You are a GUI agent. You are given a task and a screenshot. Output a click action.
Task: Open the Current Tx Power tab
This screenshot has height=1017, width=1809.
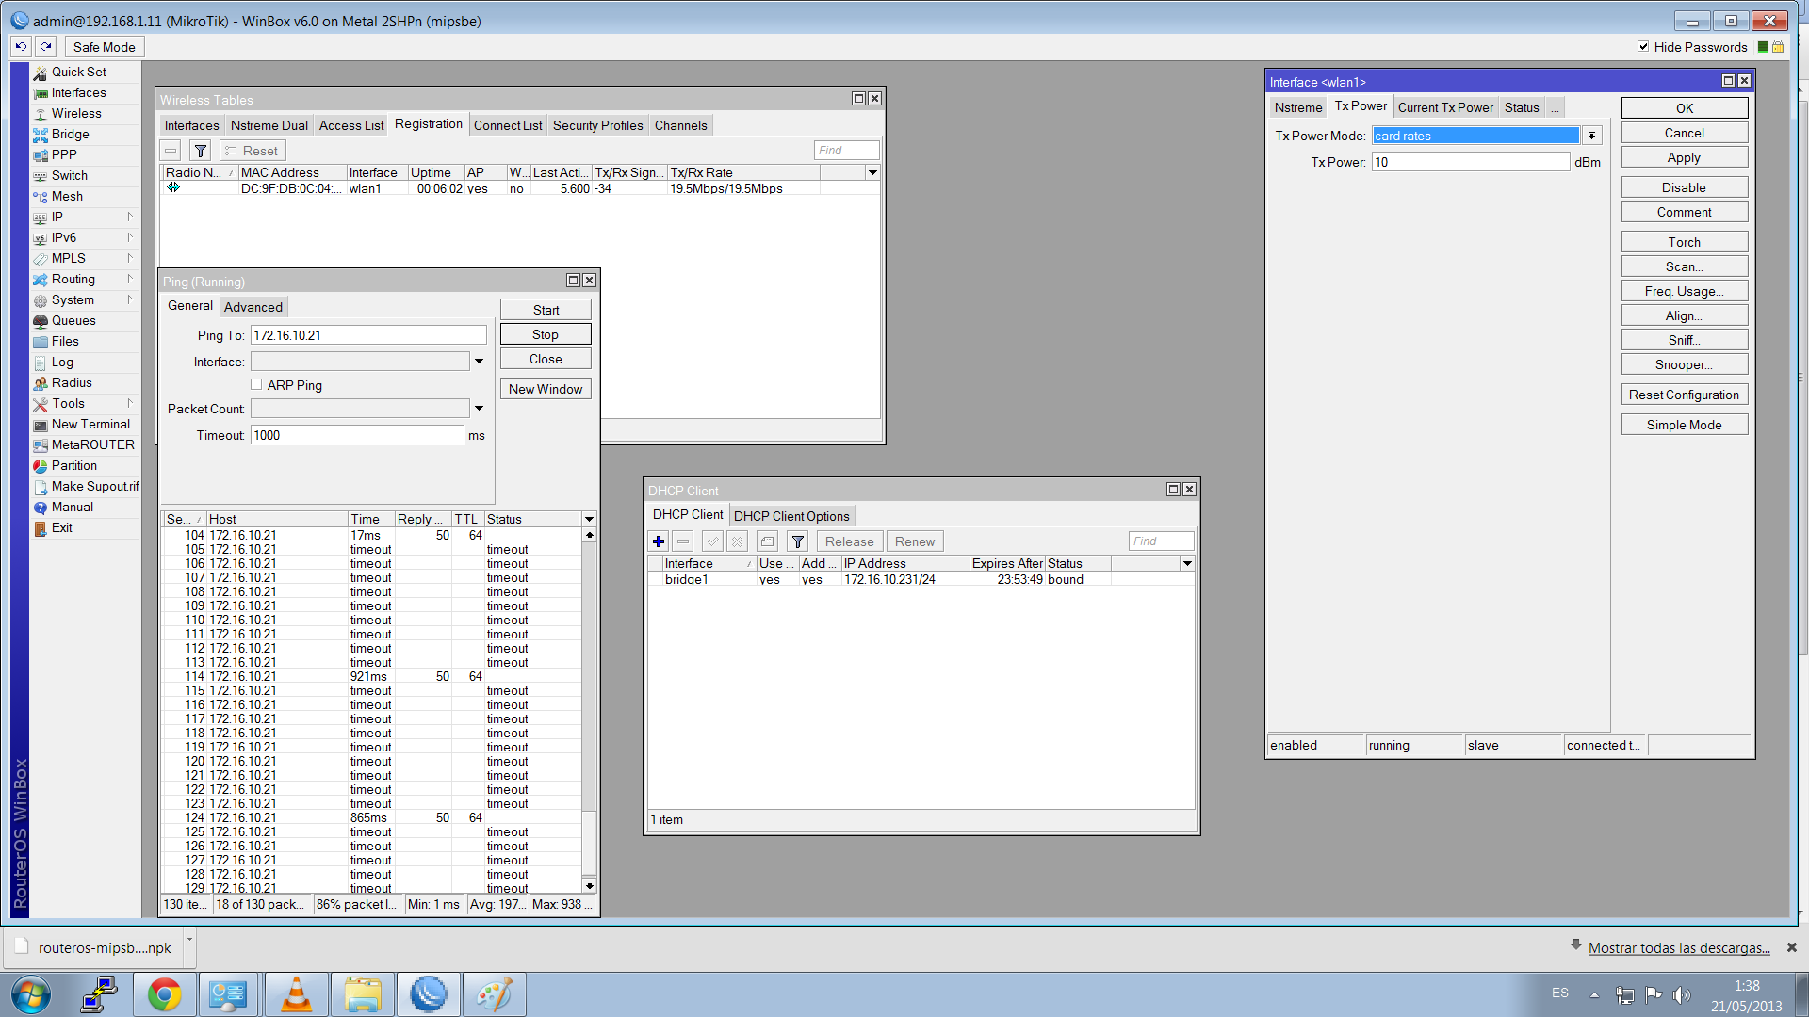coord(1445,107)
